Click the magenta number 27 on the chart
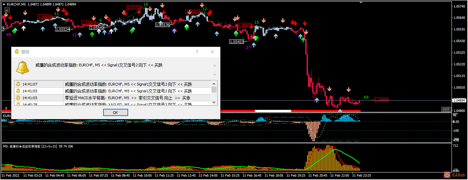 point(248,47)
